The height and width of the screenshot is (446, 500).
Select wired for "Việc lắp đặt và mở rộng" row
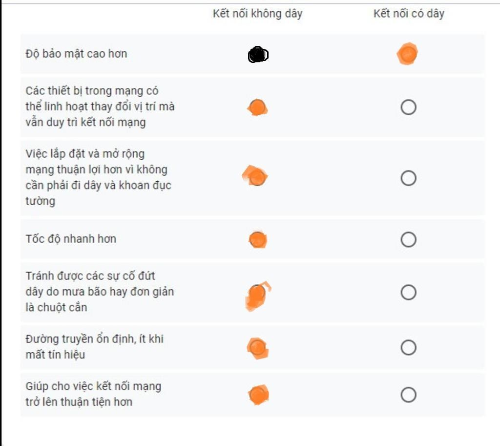(x=409, y=178)
